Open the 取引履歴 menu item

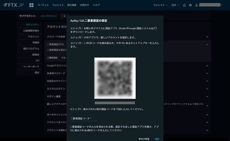point(72,5)
